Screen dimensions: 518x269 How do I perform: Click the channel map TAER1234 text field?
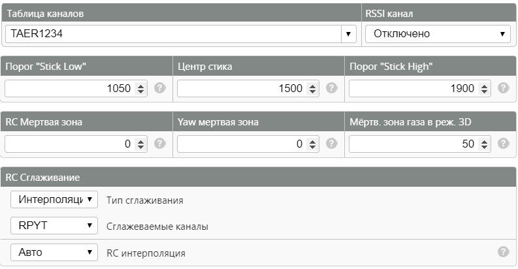click(x=173, y=34)
